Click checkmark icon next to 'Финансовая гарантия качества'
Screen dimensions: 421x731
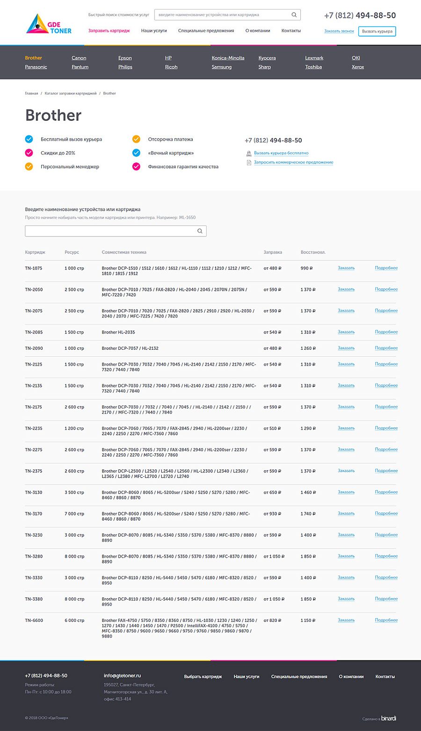[x=136, y=167]
